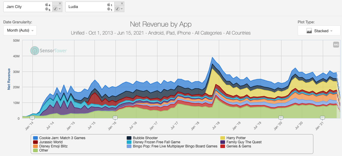342x156 pixels.
Task: Expand the Jam City dropdown arrow
Action: point(60,9)
